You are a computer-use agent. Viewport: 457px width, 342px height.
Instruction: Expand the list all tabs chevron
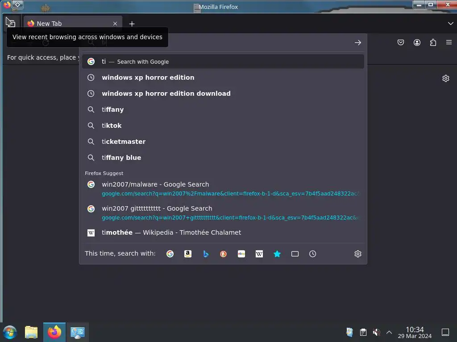[450, 24]
